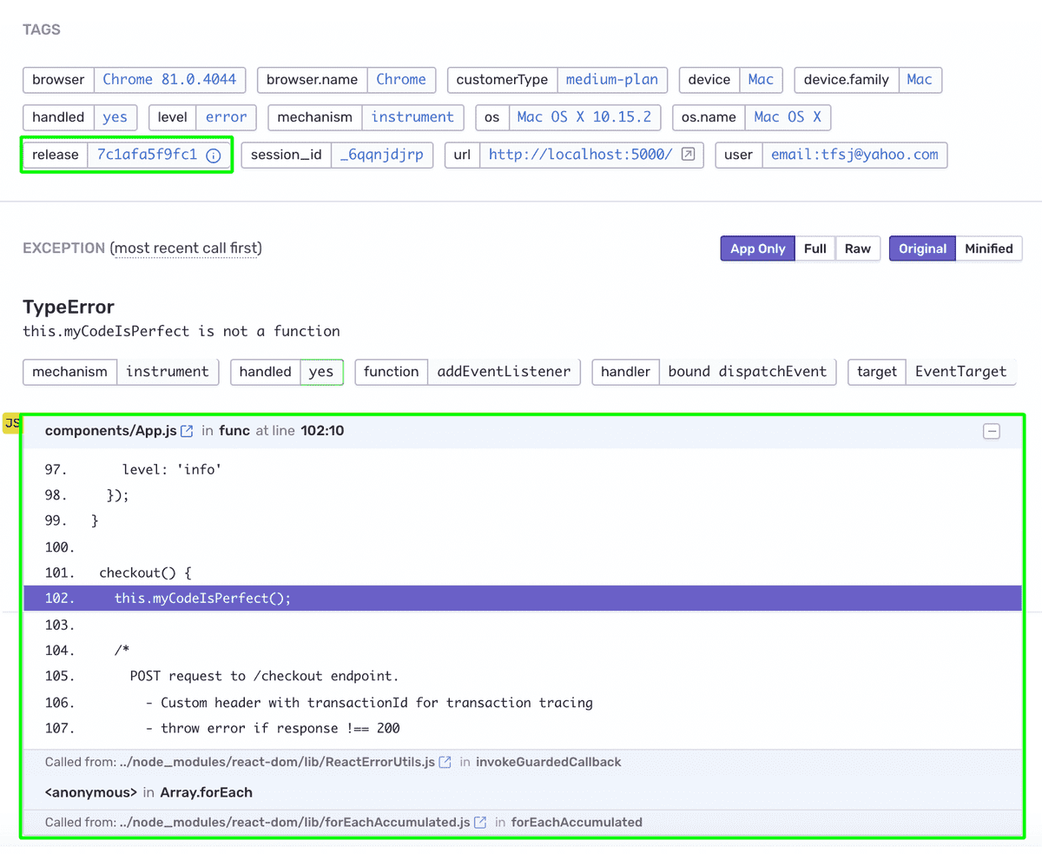Toggle most recent call first order
Image resolution: width=1042 pixels, height=854 pixels.
(186, 248)
